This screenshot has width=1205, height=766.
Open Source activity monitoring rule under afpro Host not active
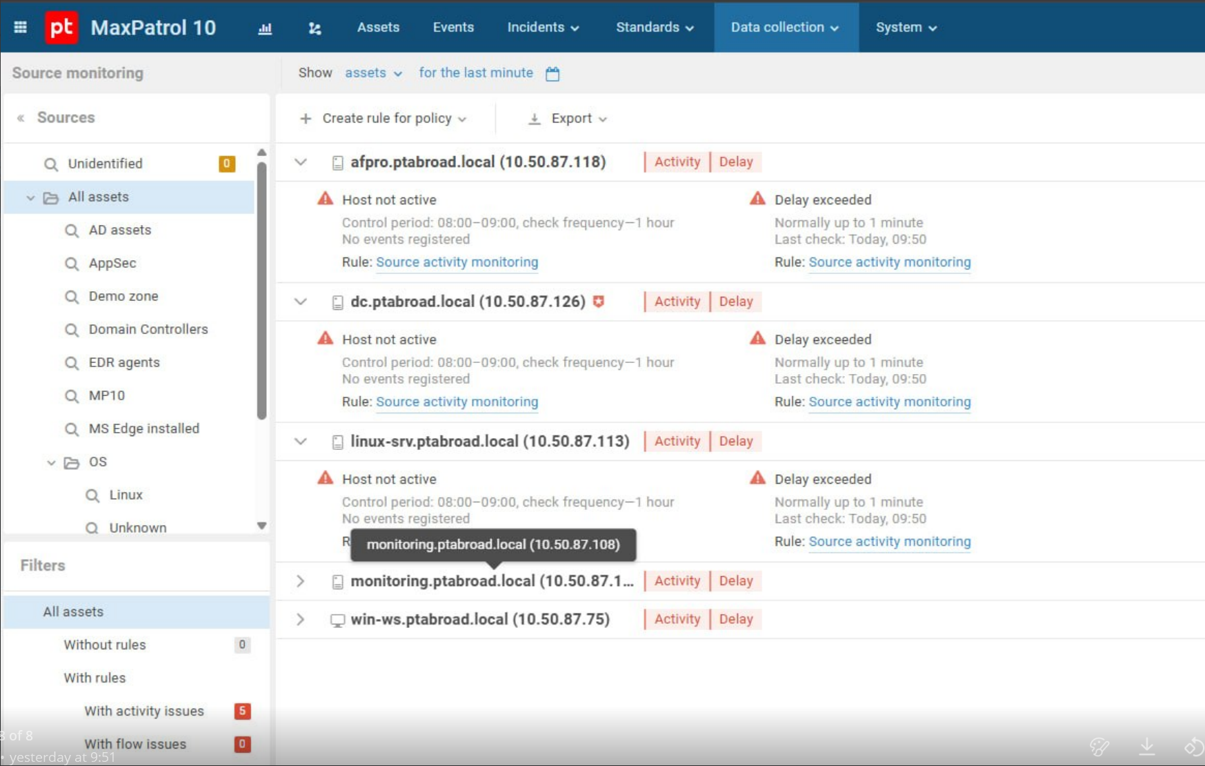(x=457, y=262)
